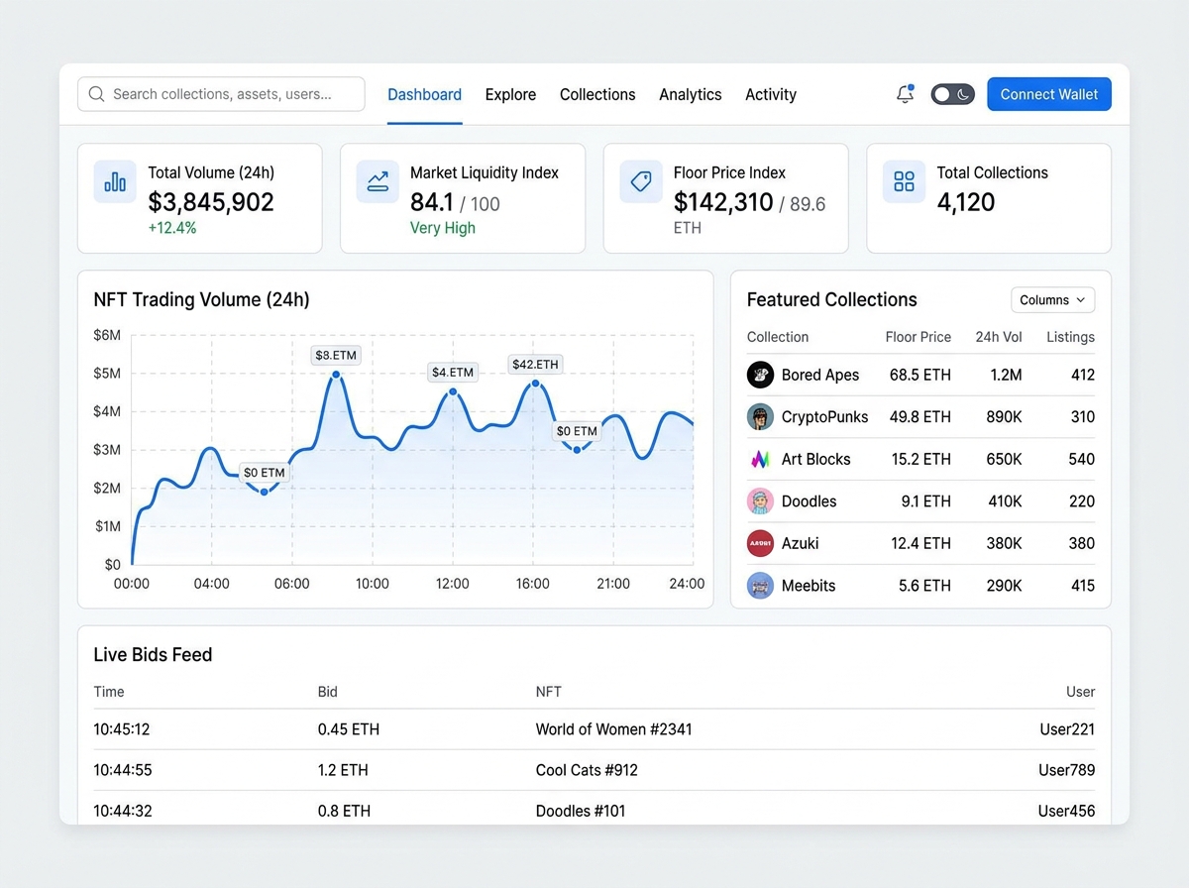The width and height of the screenshot is (1189, 888).
Task: Click the 1.2 ETH bid value
Action: tap(343, 770)
